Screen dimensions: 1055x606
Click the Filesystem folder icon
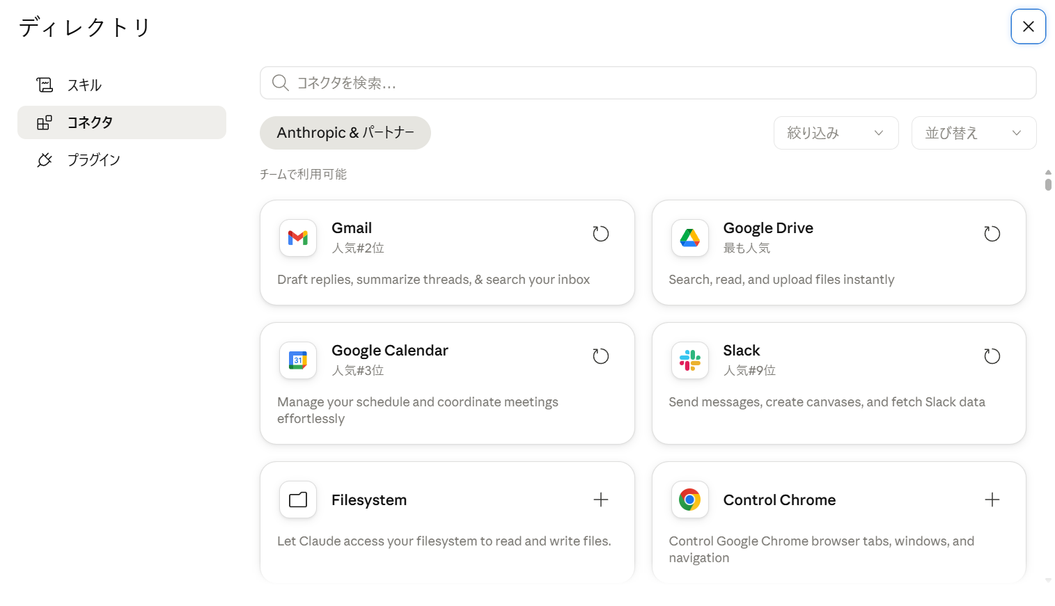pos(298,500)
